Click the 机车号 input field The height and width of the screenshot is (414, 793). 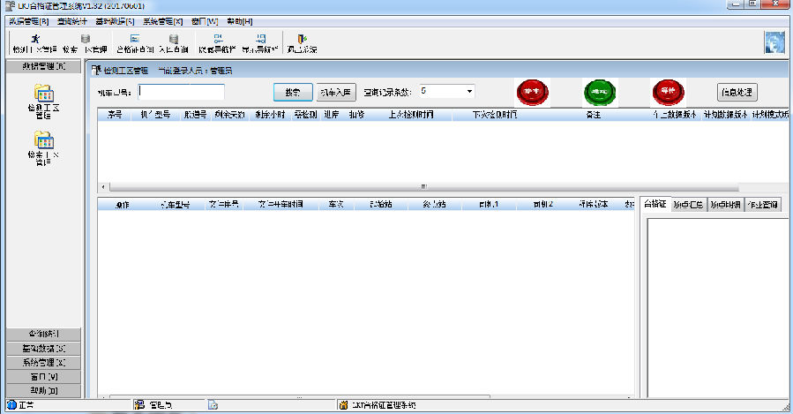(181, 92)
